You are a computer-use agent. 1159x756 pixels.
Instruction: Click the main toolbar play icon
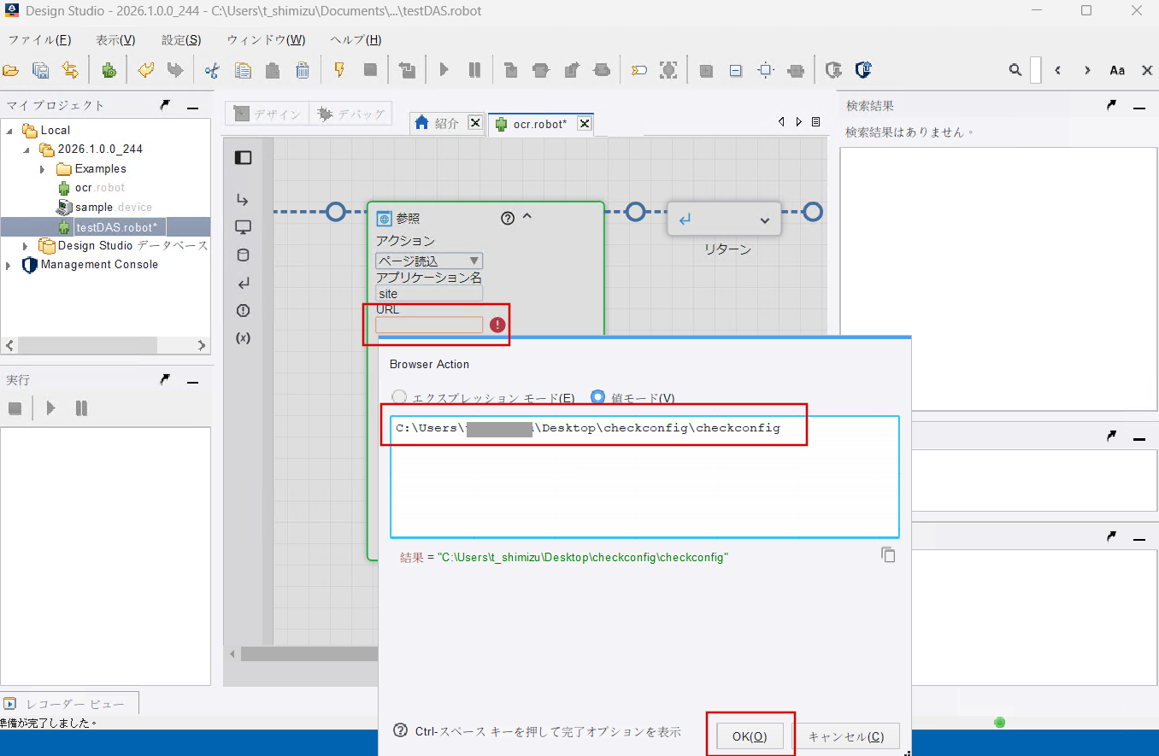tap(444, 70)
